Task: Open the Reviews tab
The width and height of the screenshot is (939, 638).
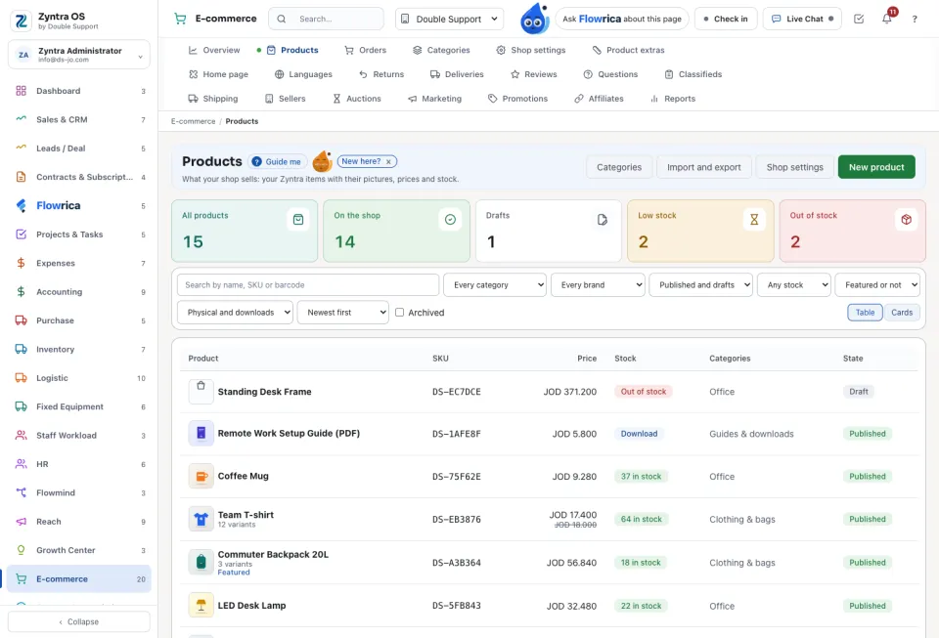Action: [534, 74]
